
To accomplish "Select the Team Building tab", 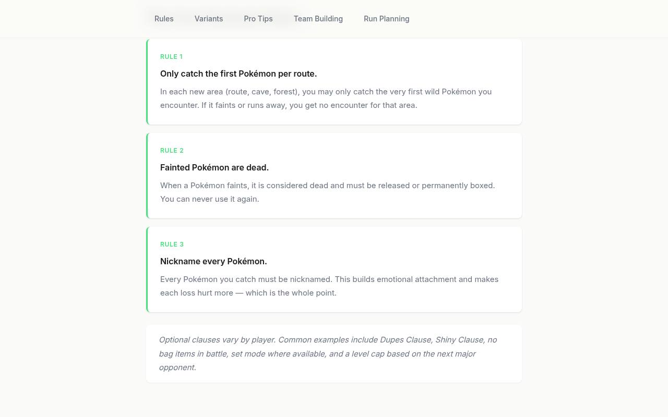I will click(x=318, y=19).
